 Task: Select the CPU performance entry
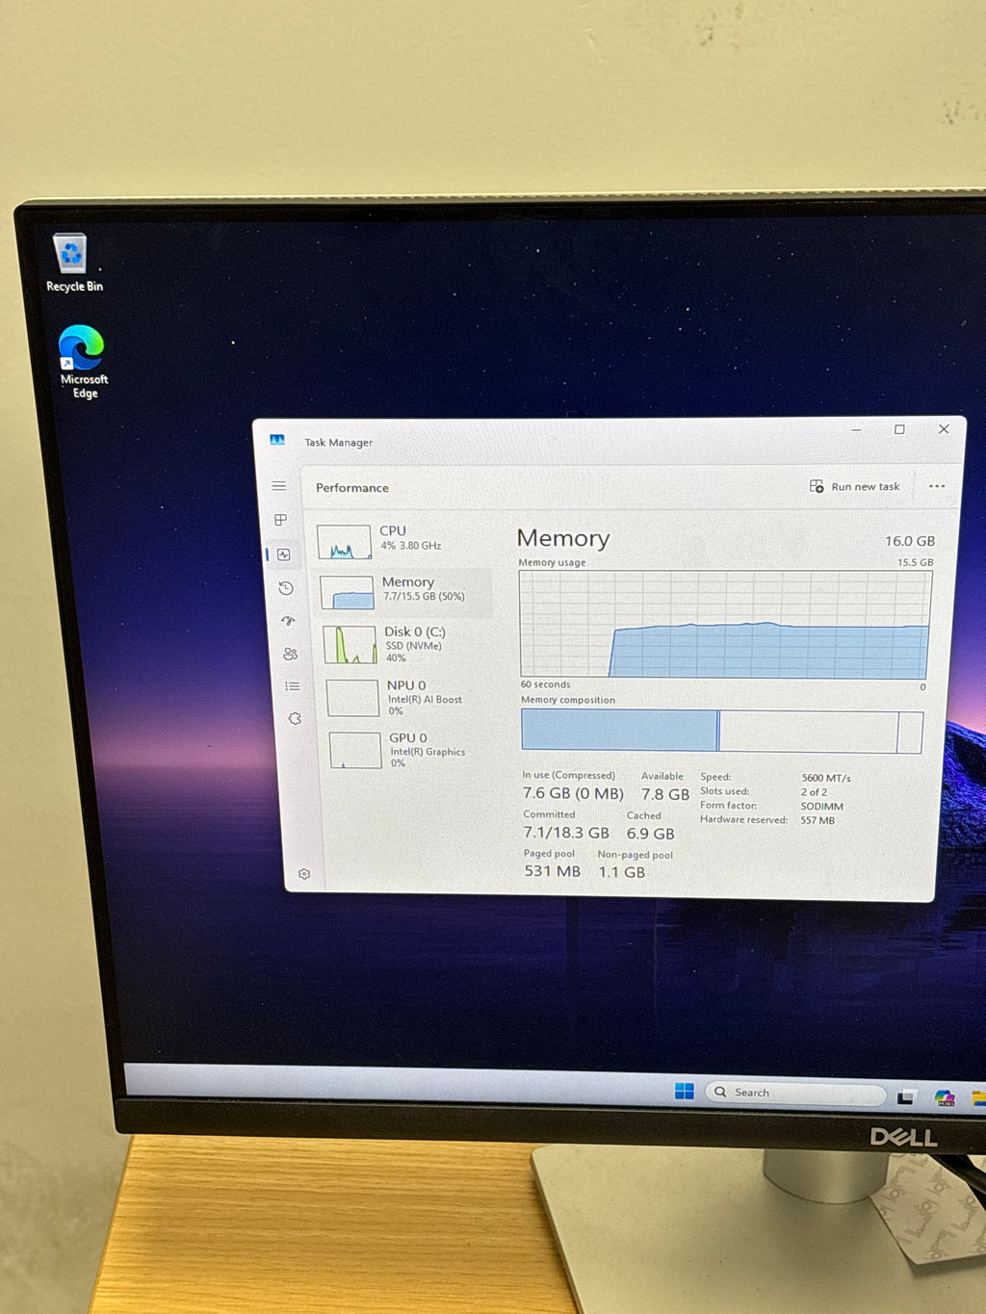click(402, 541)
